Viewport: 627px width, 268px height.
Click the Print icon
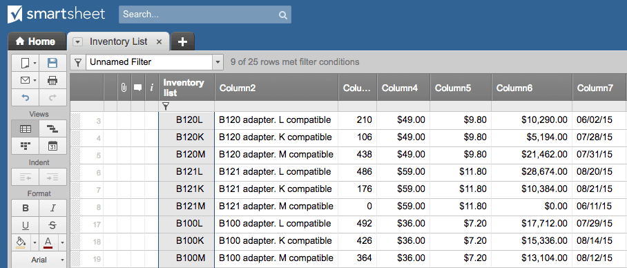click(52, 80)
